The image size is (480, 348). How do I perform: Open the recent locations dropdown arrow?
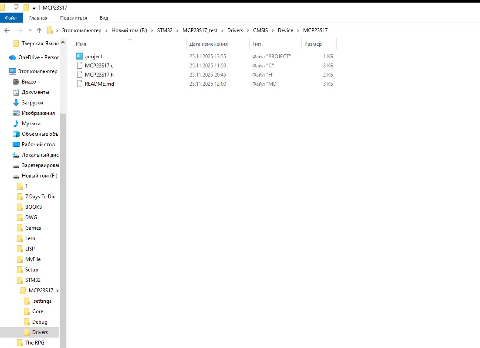(30, 30)
